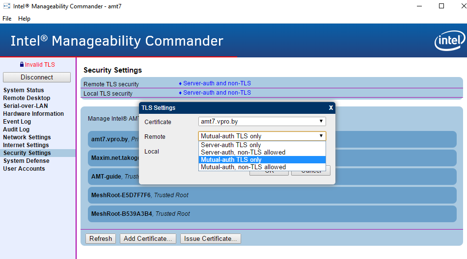Viewport: 467px width, 259px height.
Task: Close the TLS Settings dialog
Action: click(x=330, y=107)
